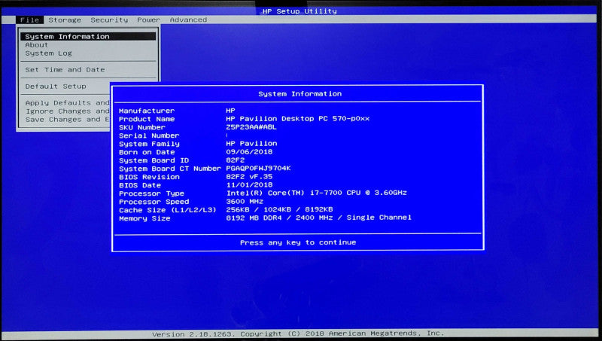Select Save Changes and Exit entry
Viewport: 602px width, 341px height.
pyautogui.click(x=68, y=120)
